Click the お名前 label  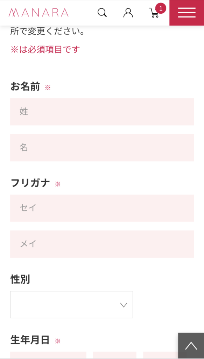tap(25, 87)
